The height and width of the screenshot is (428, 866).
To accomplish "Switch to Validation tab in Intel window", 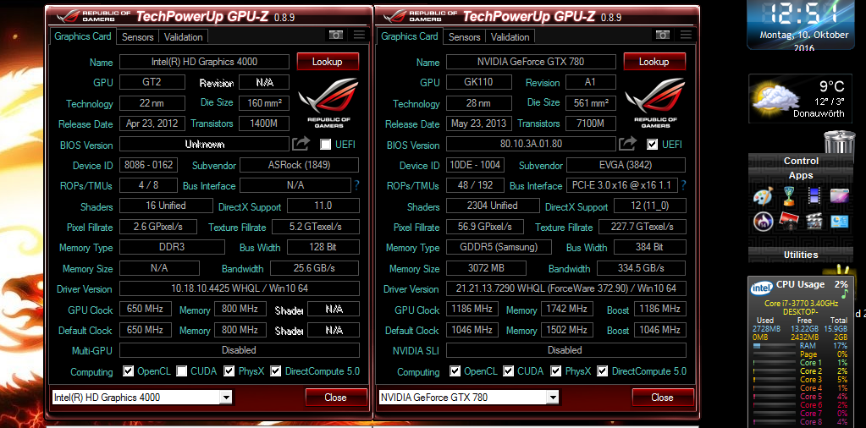I will [x=184, y=37].
